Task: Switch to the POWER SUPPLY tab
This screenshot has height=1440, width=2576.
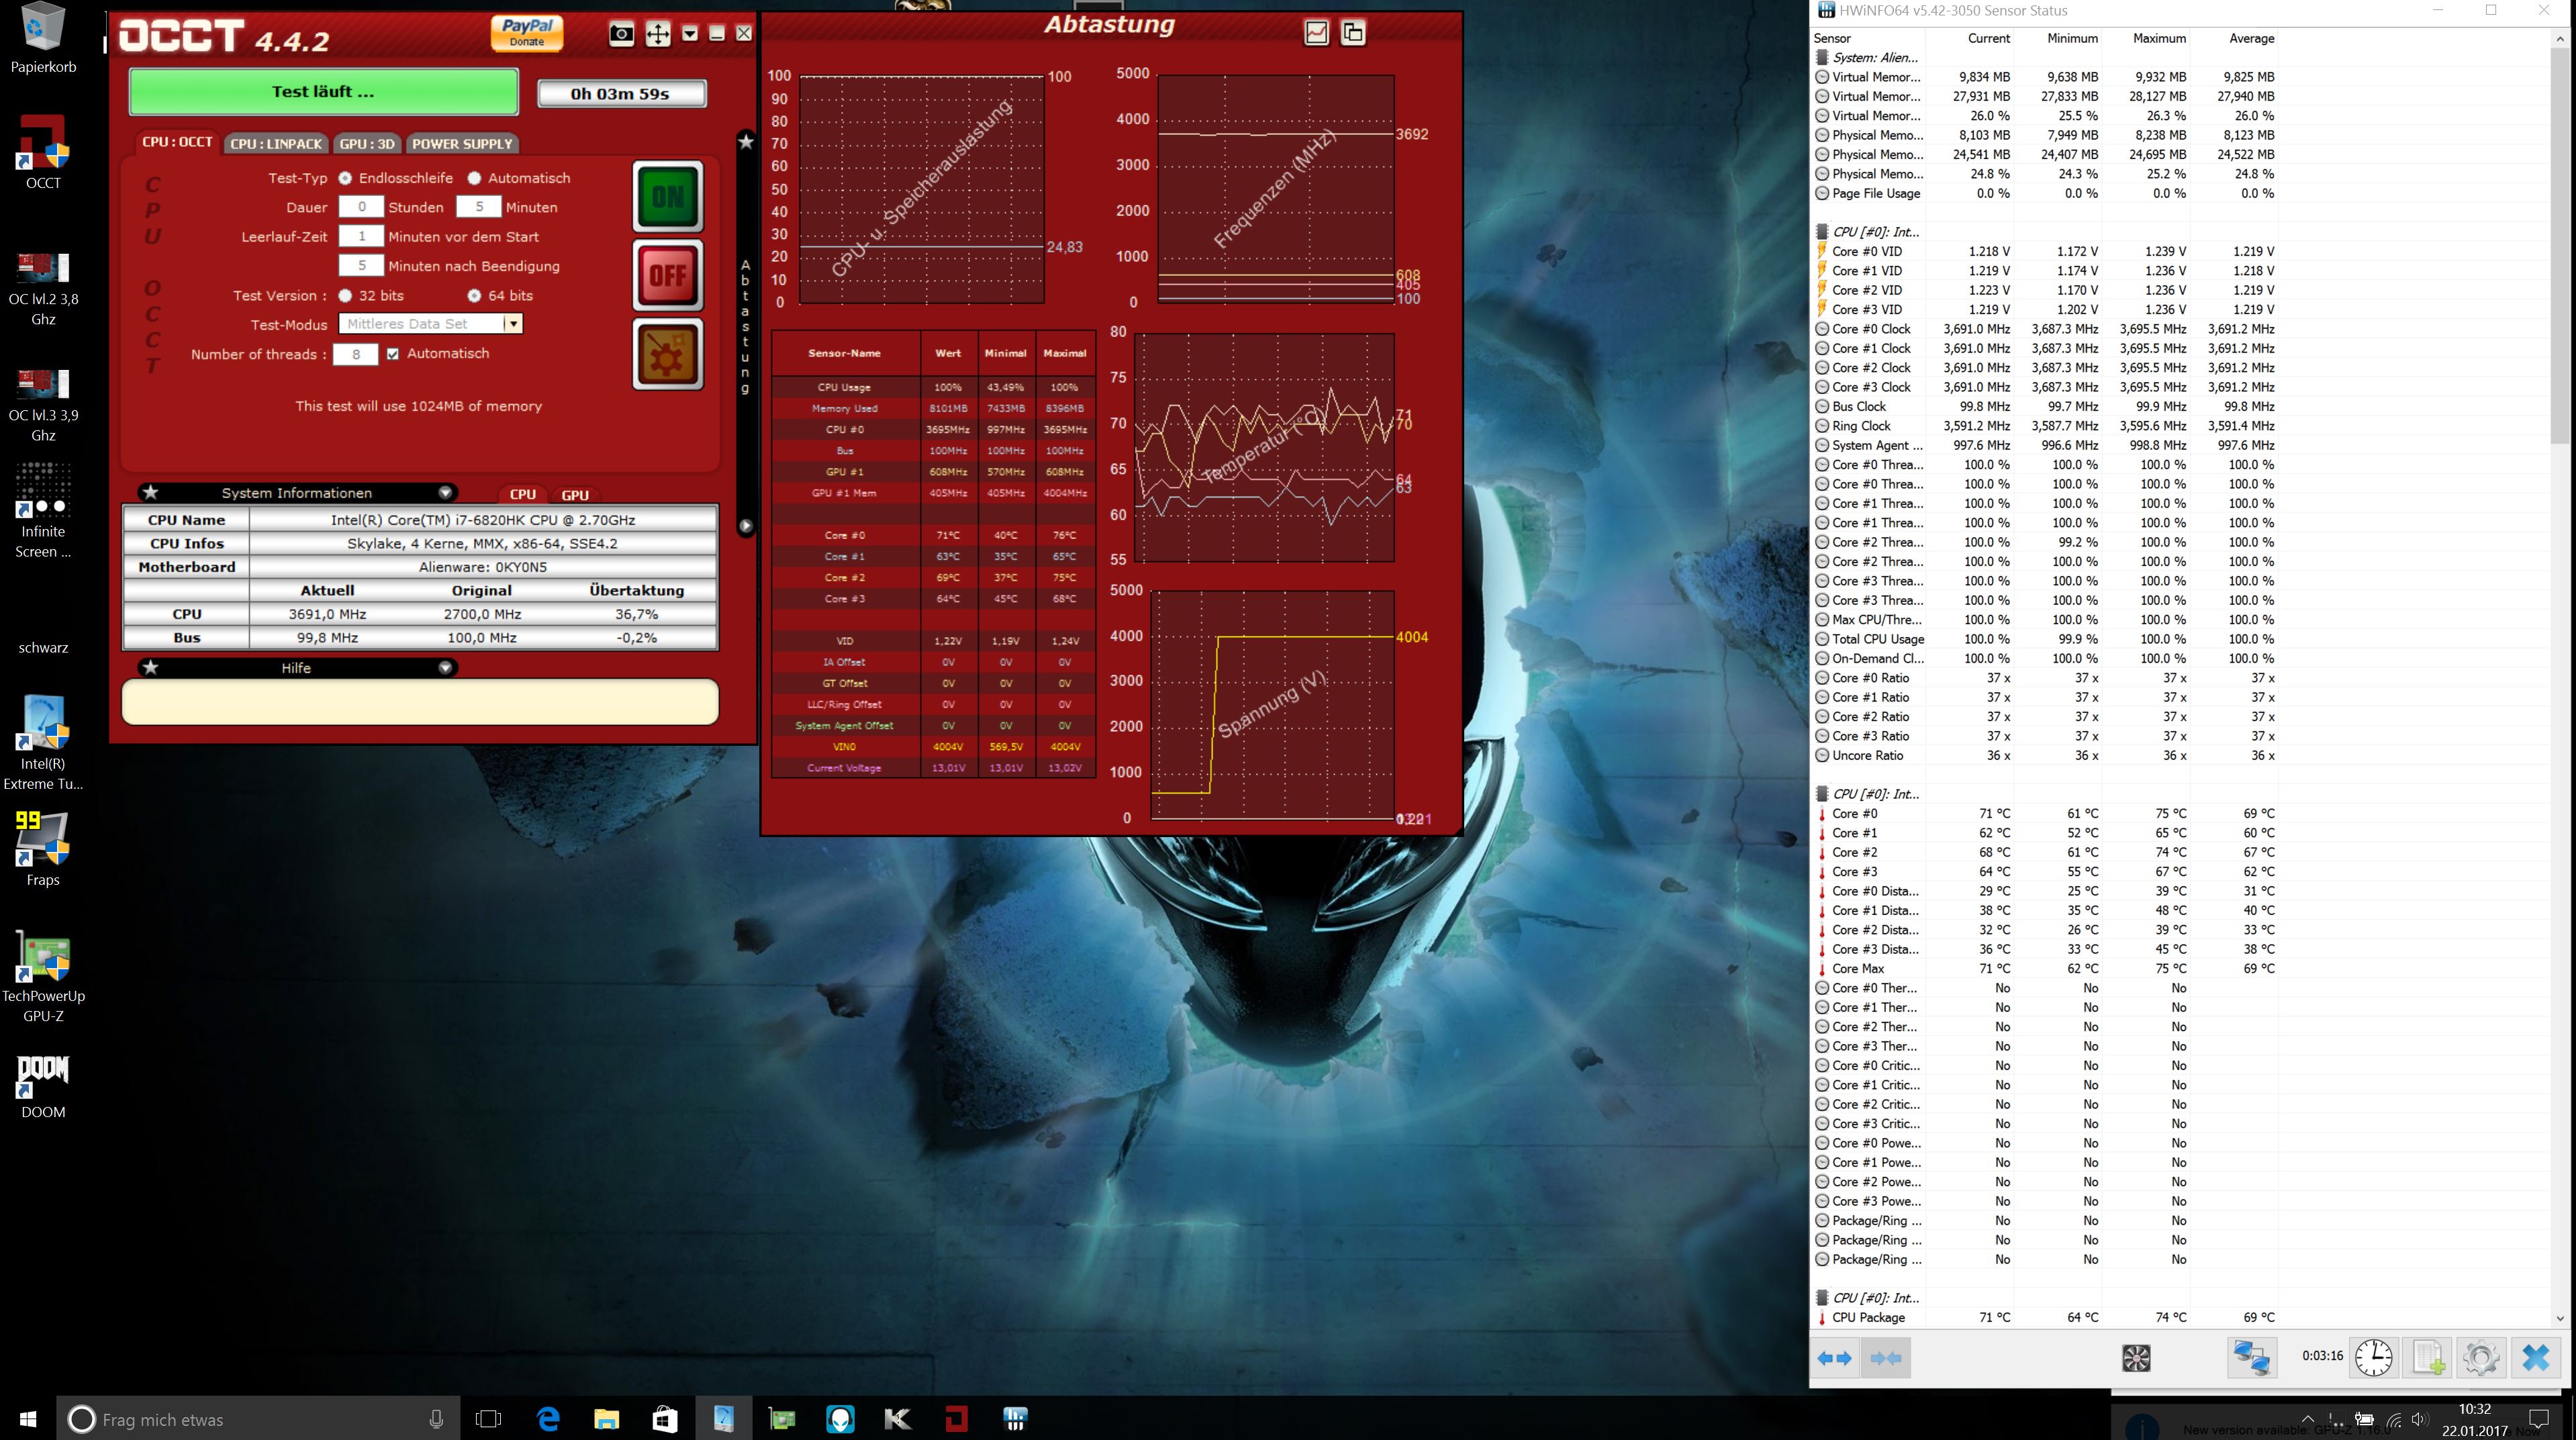Action: pos(462,143)
